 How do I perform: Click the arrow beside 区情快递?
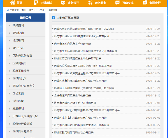click(x=10, y=33)
